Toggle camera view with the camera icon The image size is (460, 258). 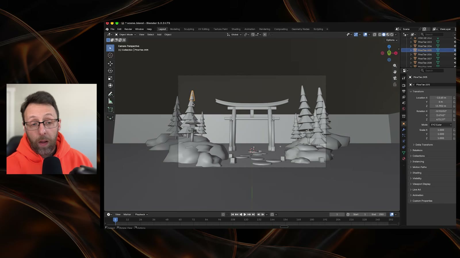pos(395,78)
